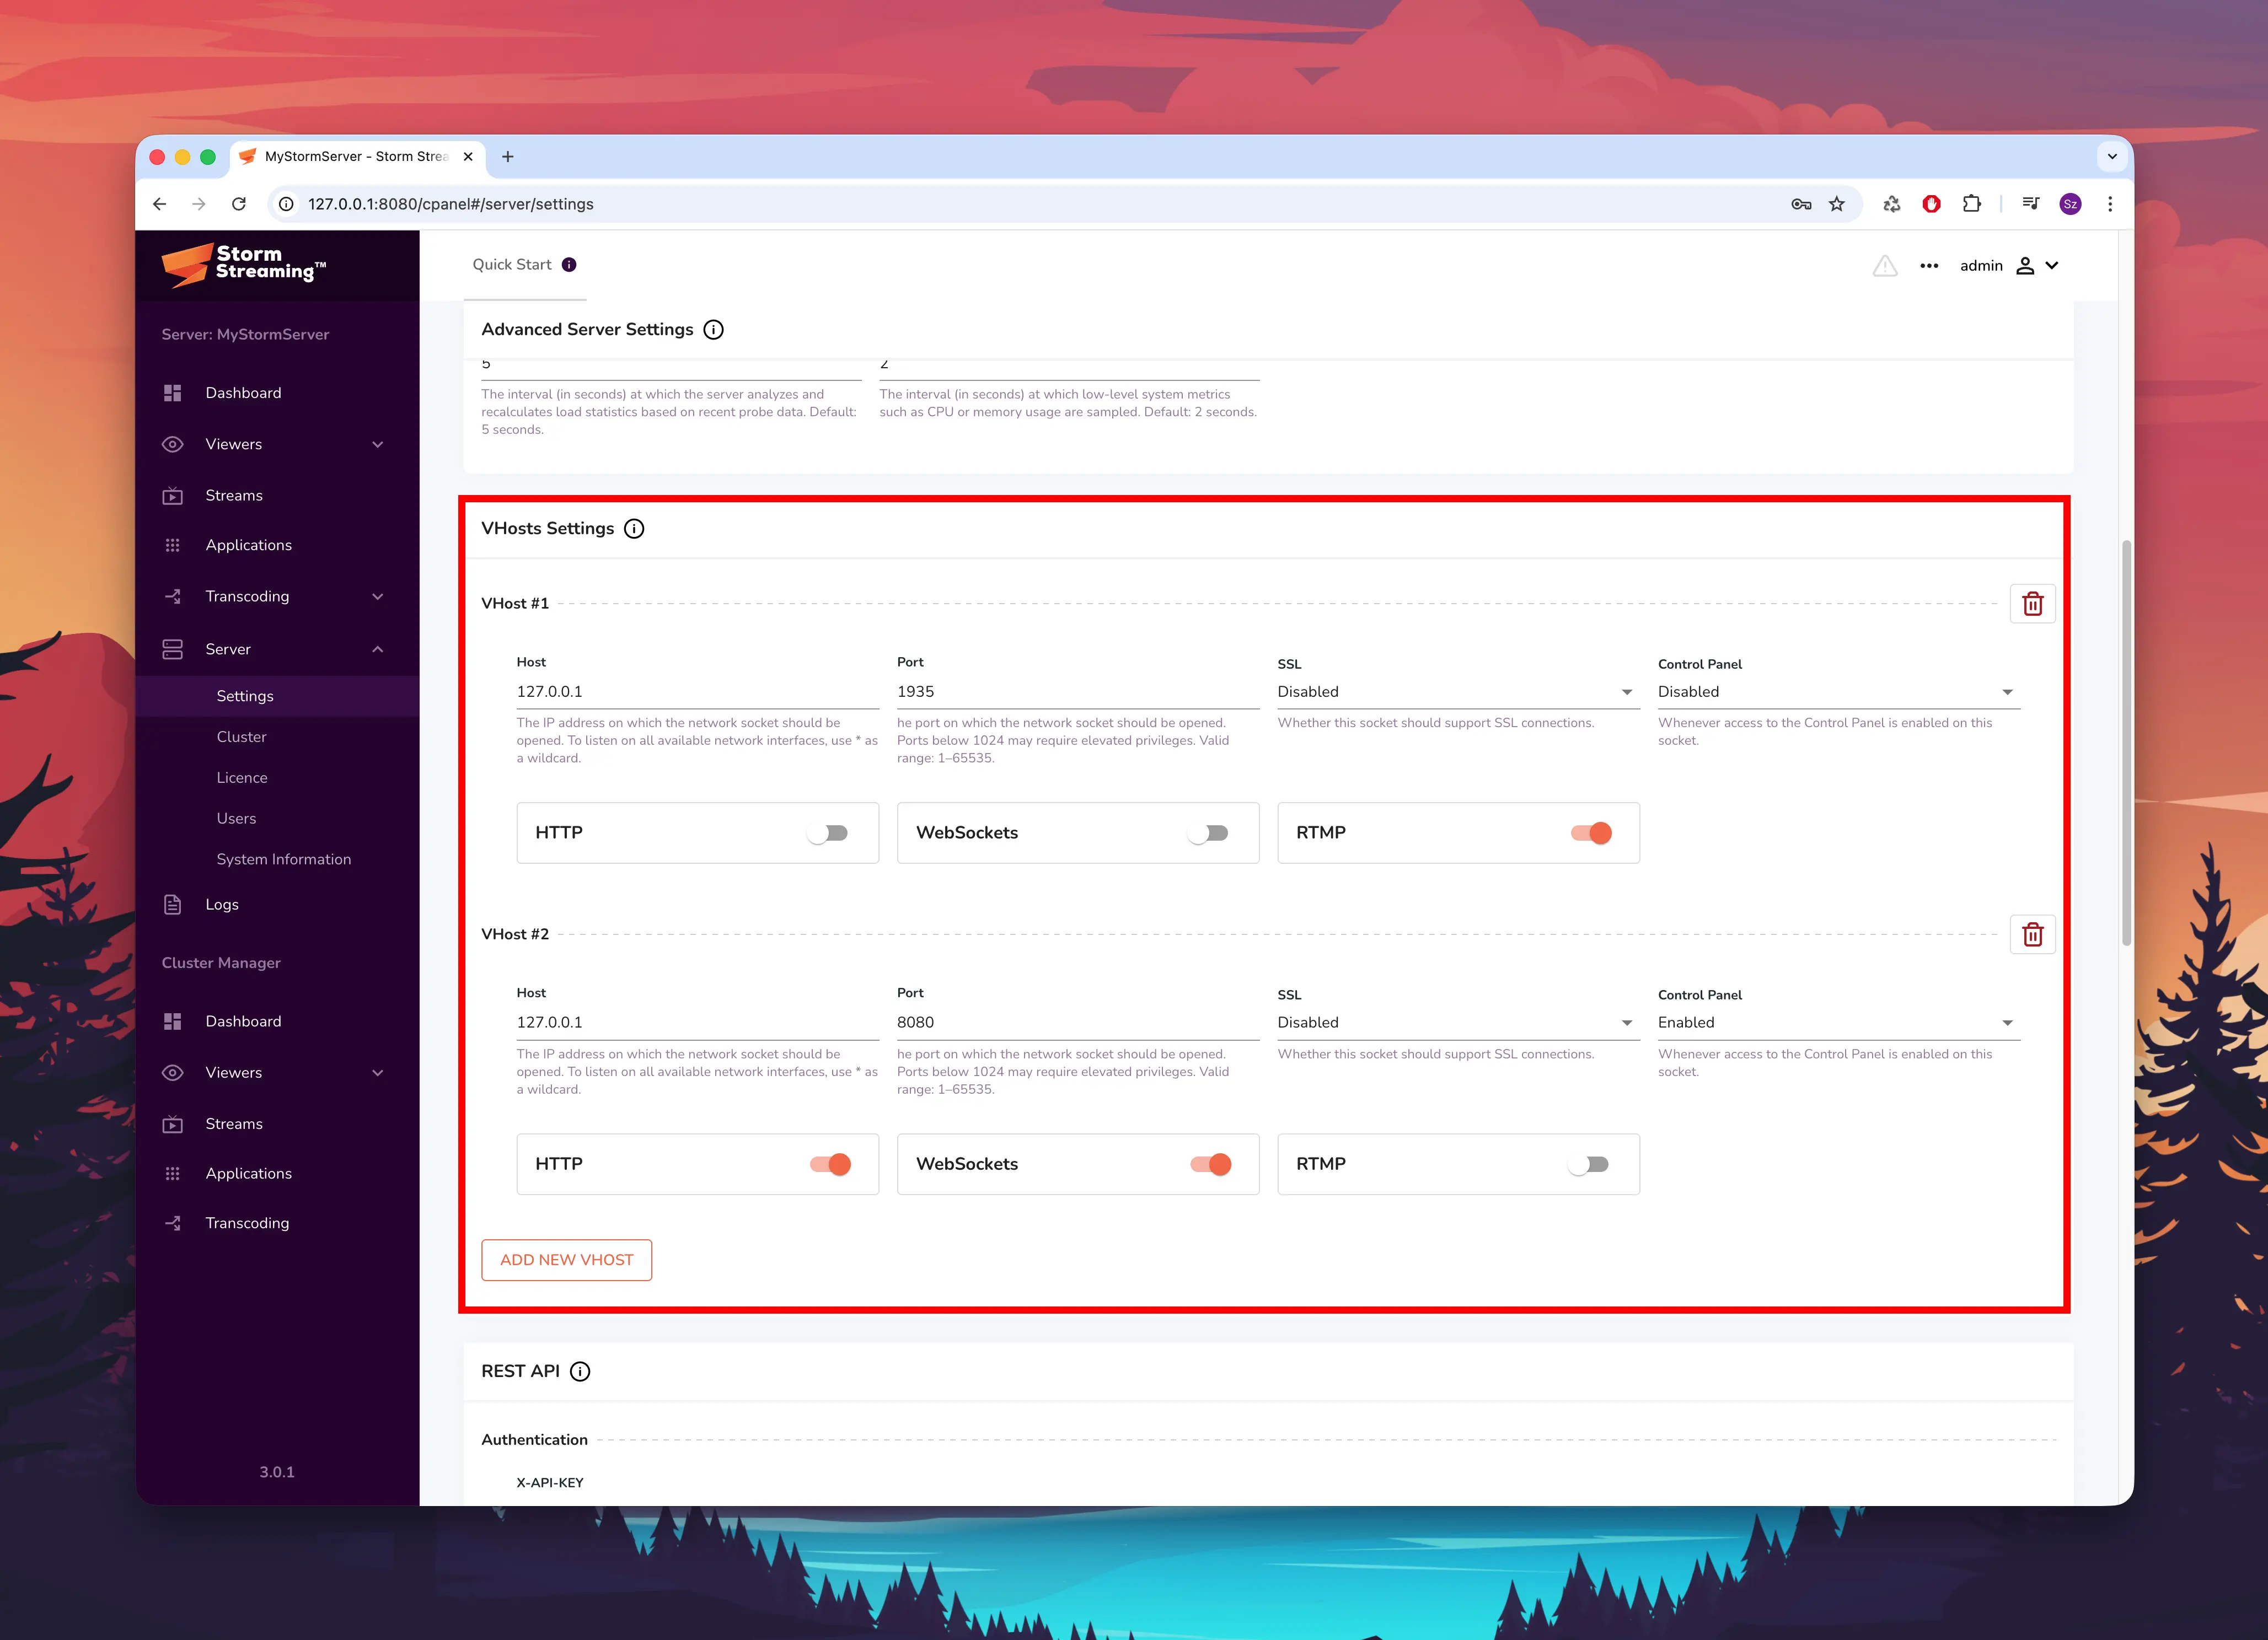This screenshot has width=2268, height=1640.
Task: Click VHosts Settings info icon
Action: coord(634,529)
